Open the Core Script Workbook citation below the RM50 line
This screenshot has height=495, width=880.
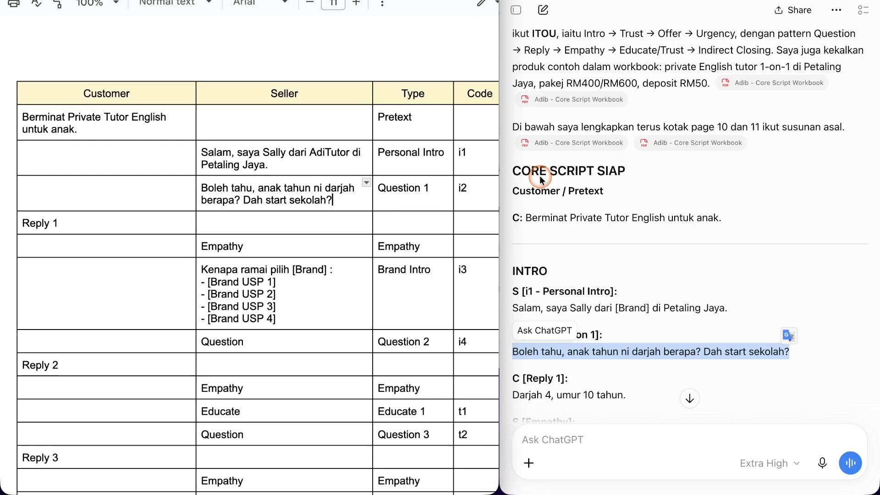572,99
